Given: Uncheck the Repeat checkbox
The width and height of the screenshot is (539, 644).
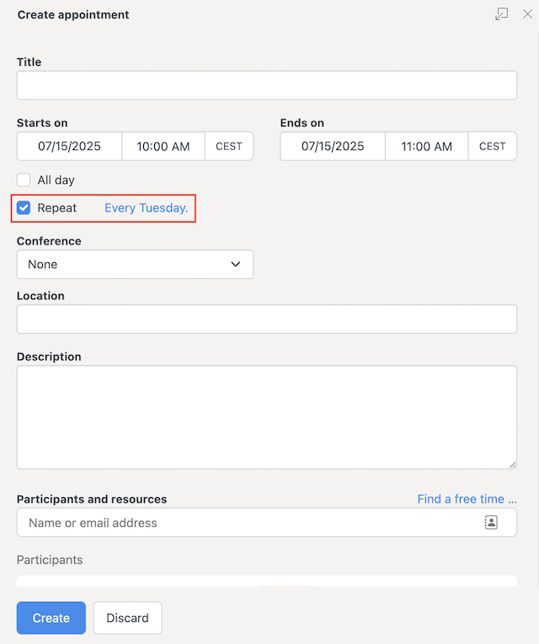Looking at the screenshot, I should click(24, 208).
